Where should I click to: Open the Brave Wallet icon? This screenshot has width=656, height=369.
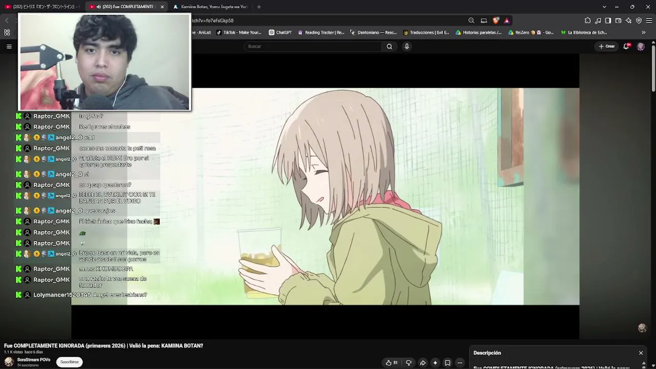[x=618, y=20]
